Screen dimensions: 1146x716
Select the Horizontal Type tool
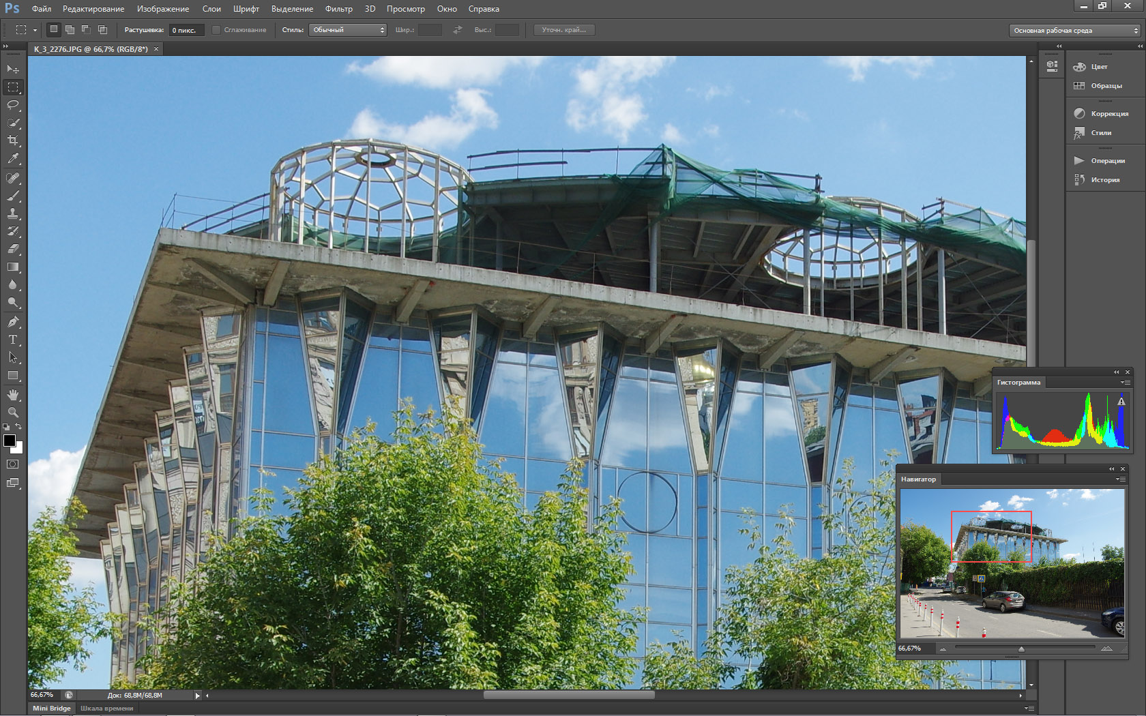[13, 340]
